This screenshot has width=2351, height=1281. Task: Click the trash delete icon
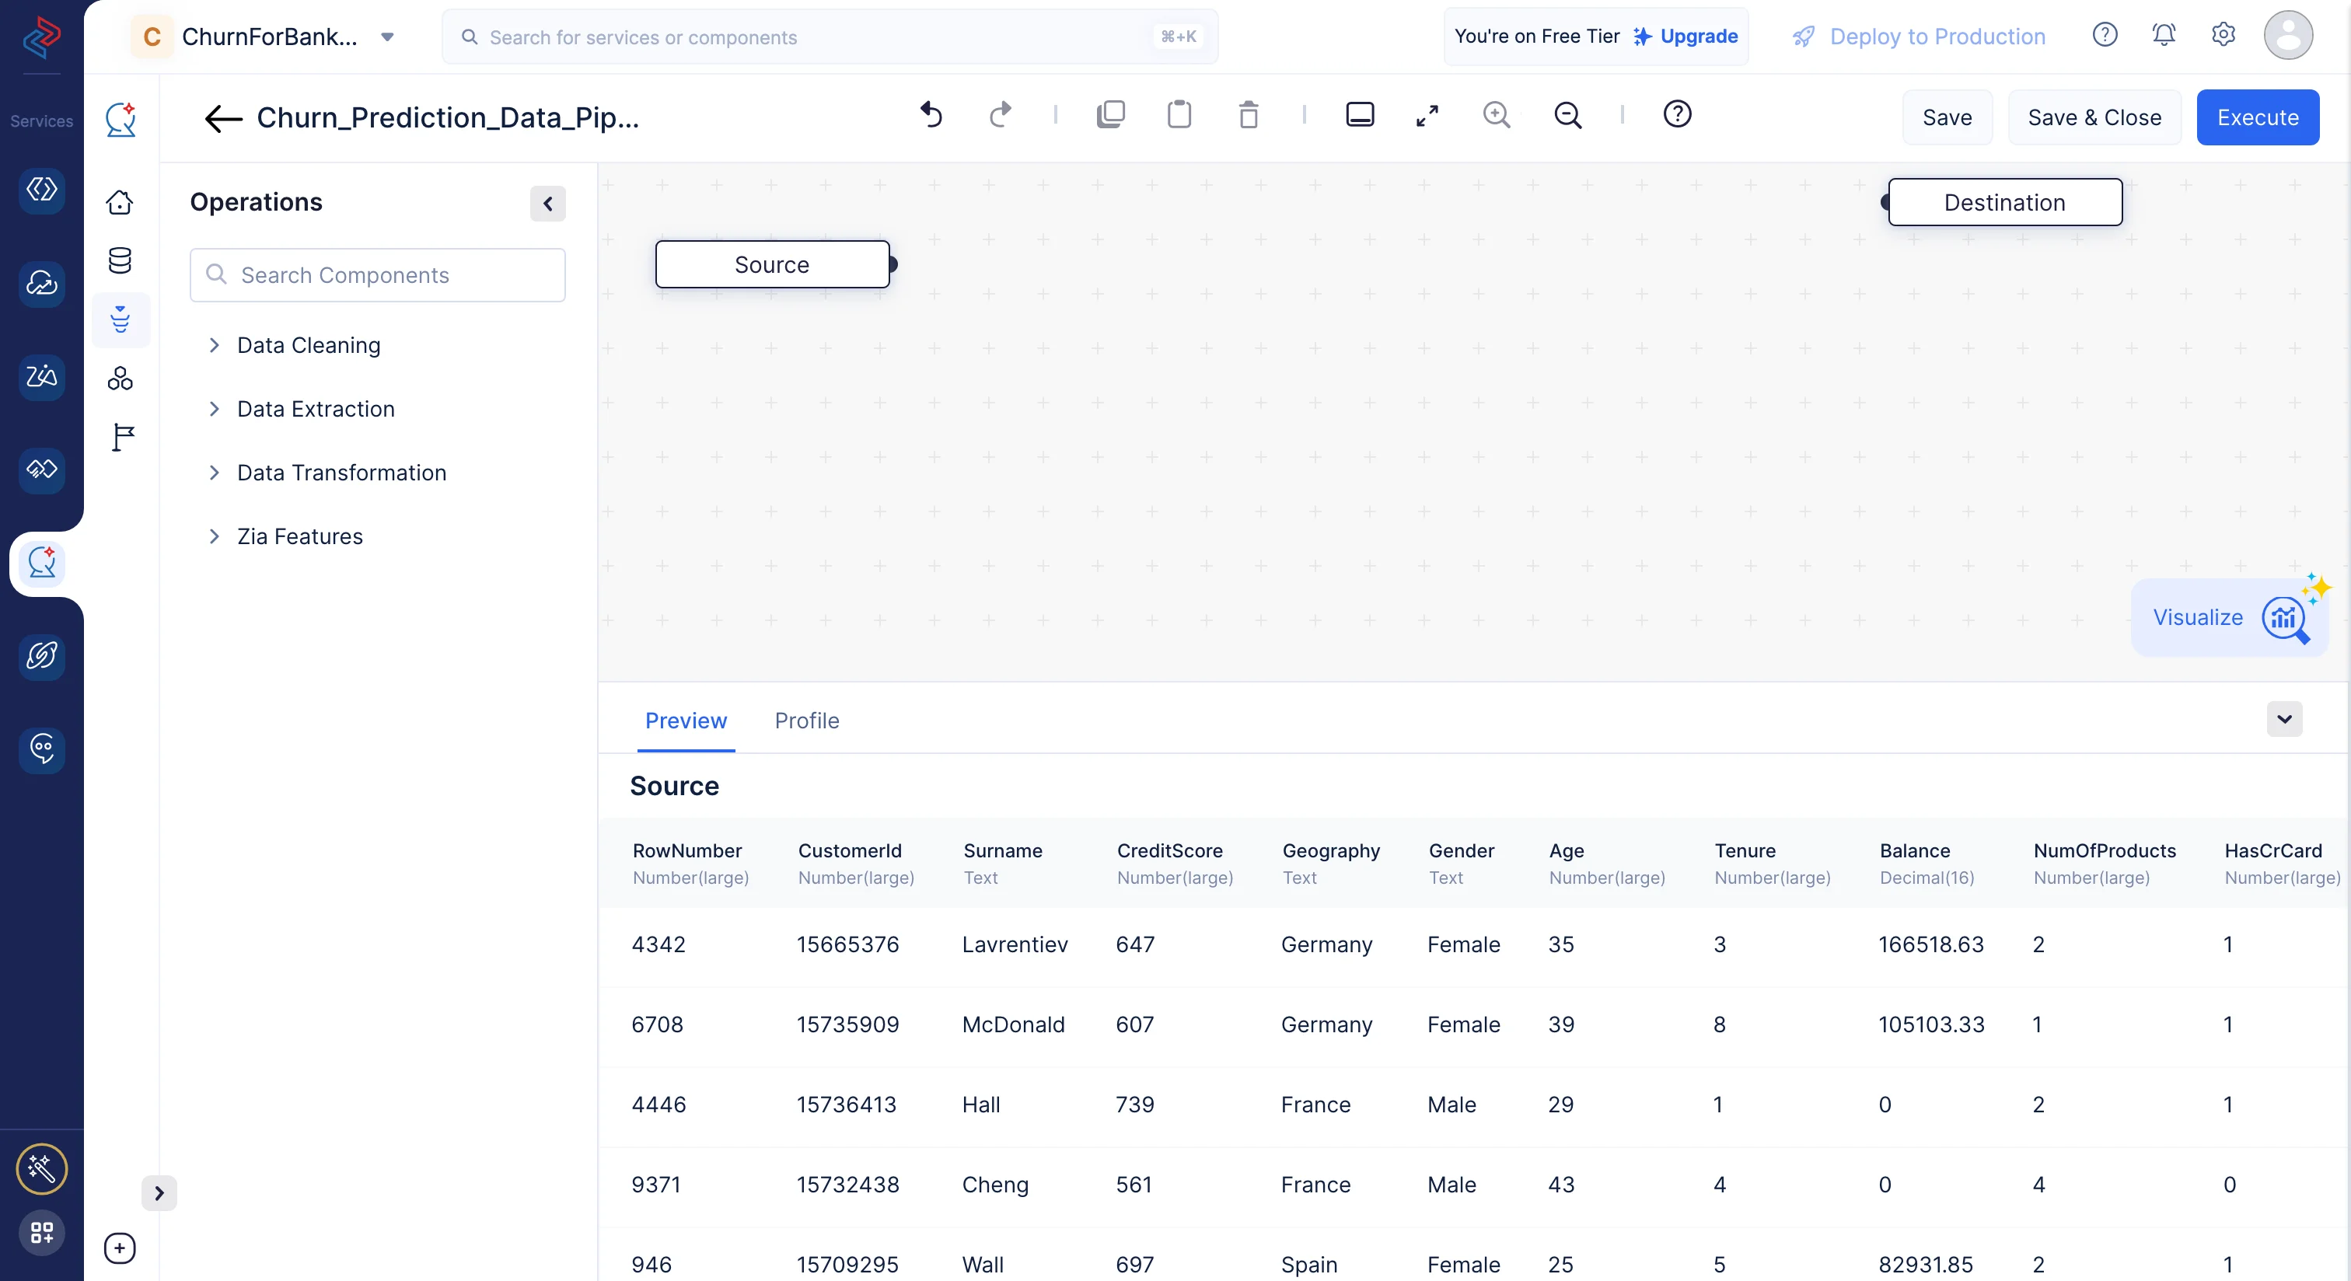[x=1249, y=115]
